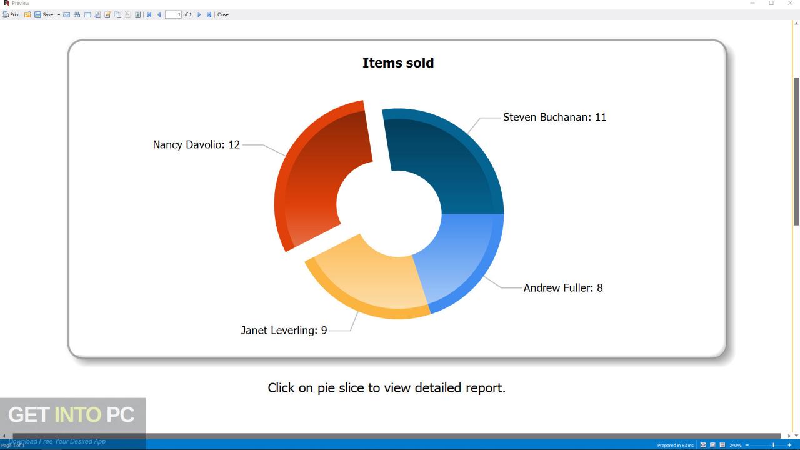Click the 240% zoom value

(735, 445)
